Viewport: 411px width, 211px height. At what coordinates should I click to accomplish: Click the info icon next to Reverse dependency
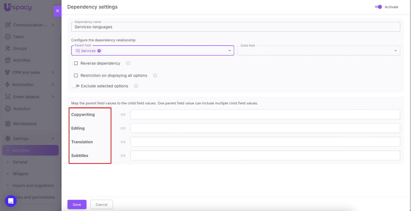point(128,63)
